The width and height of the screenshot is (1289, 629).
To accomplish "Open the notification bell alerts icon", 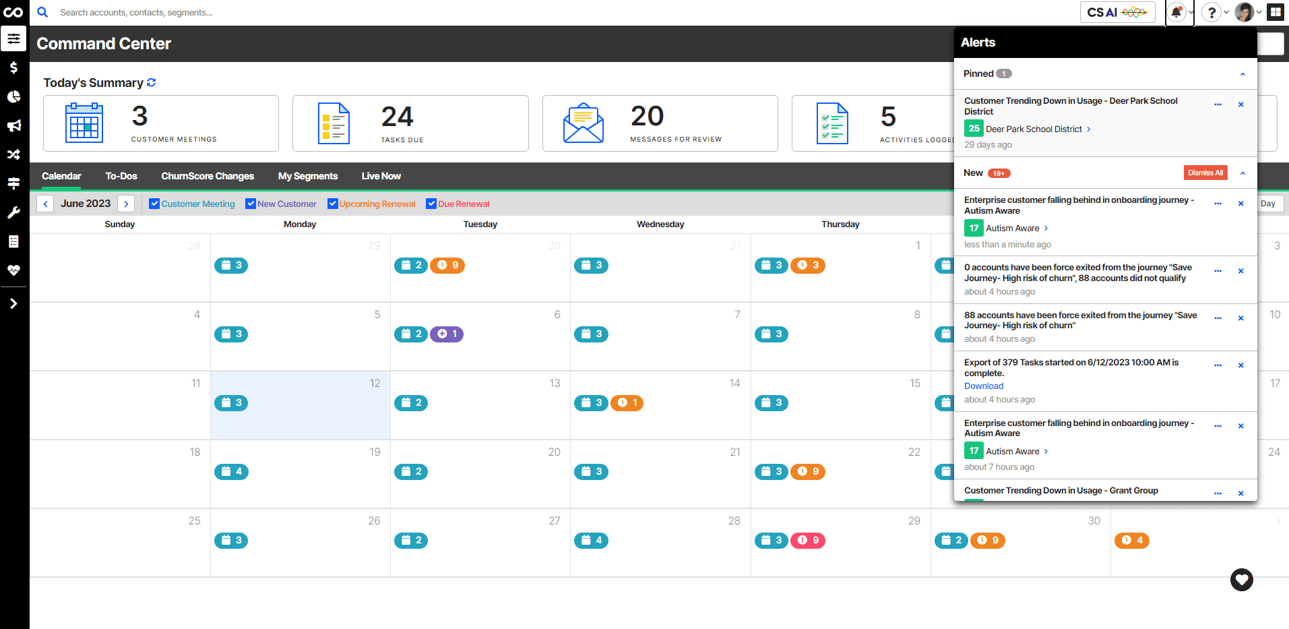I will (x=1176, y=12).
